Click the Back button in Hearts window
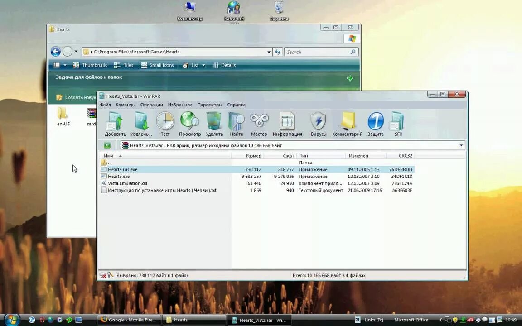 click(x=56, y=52)
